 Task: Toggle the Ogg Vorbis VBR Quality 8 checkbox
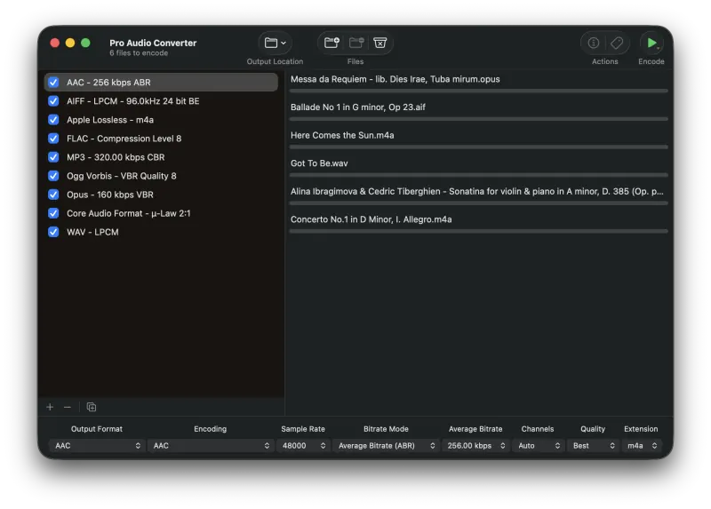(x=53, y=176)
